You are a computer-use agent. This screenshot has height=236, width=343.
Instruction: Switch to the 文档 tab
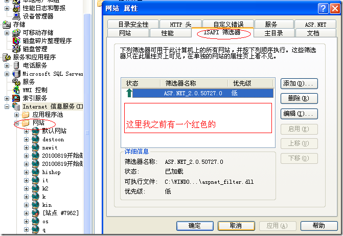pos(316,33)
